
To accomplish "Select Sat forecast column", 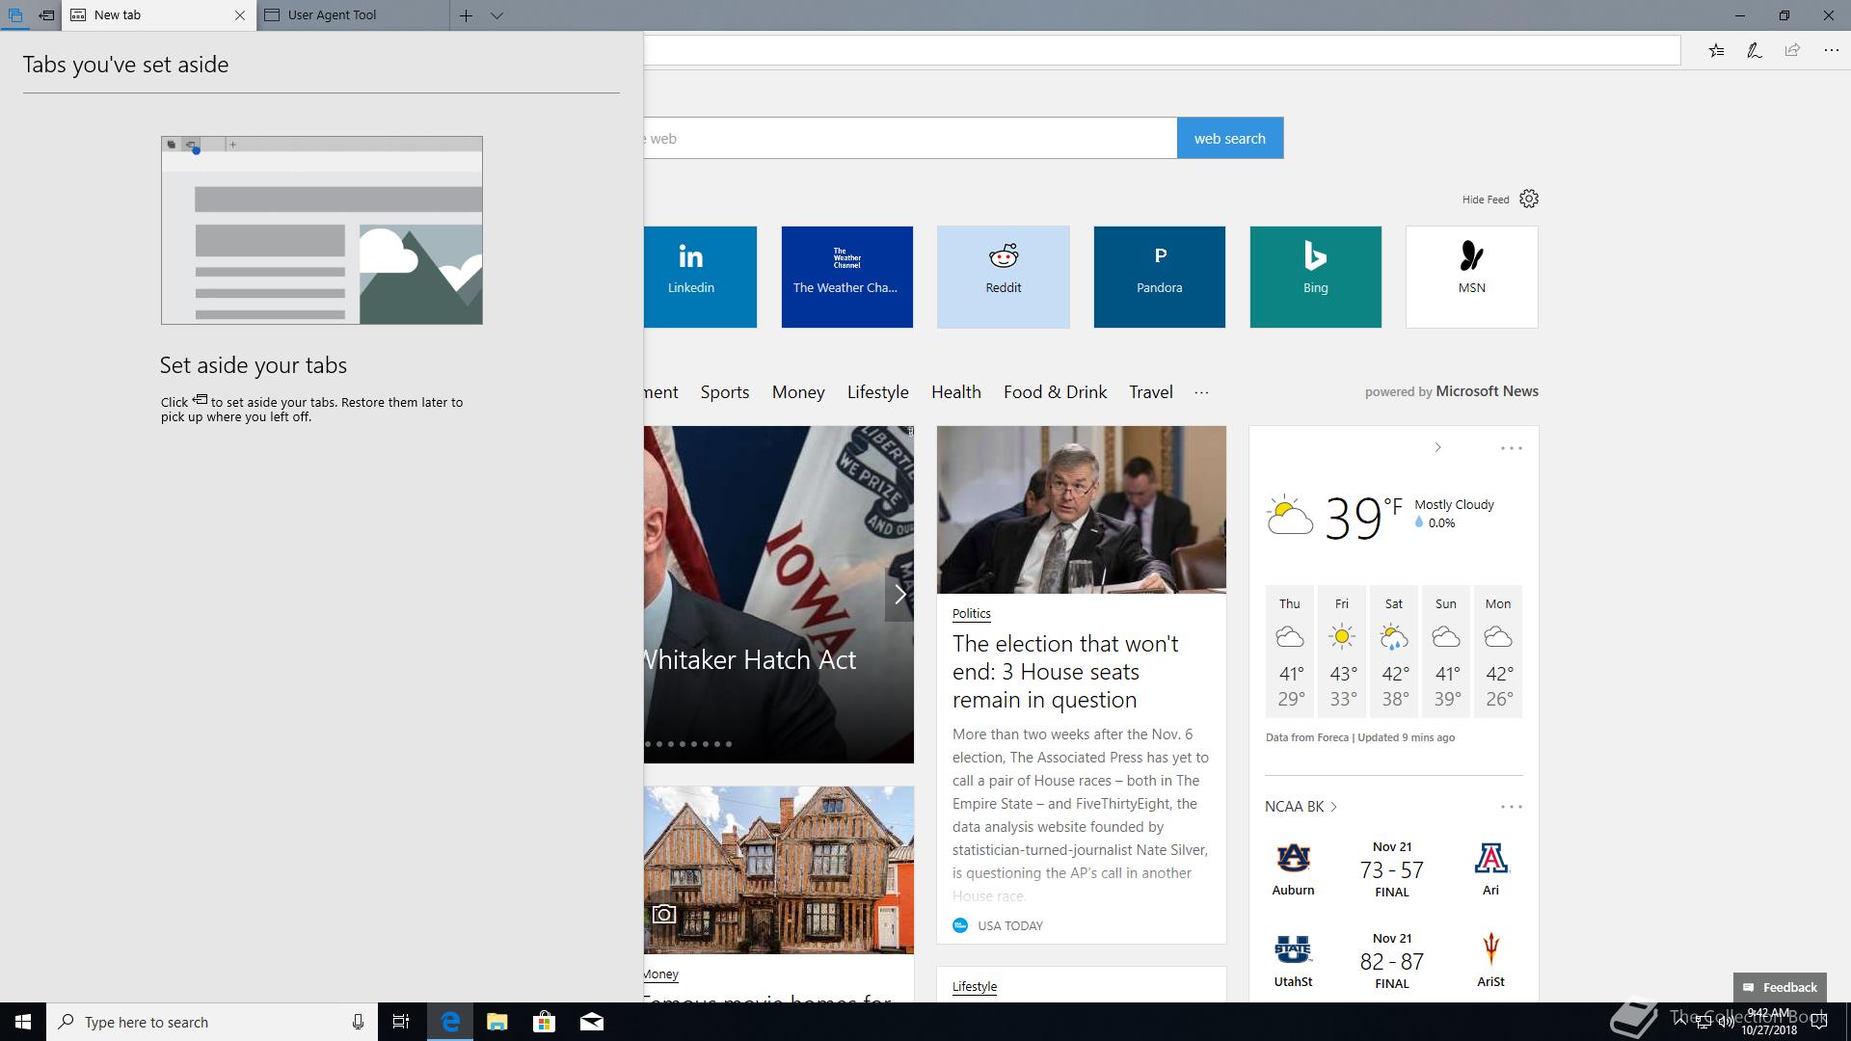I will [1394, 652].
